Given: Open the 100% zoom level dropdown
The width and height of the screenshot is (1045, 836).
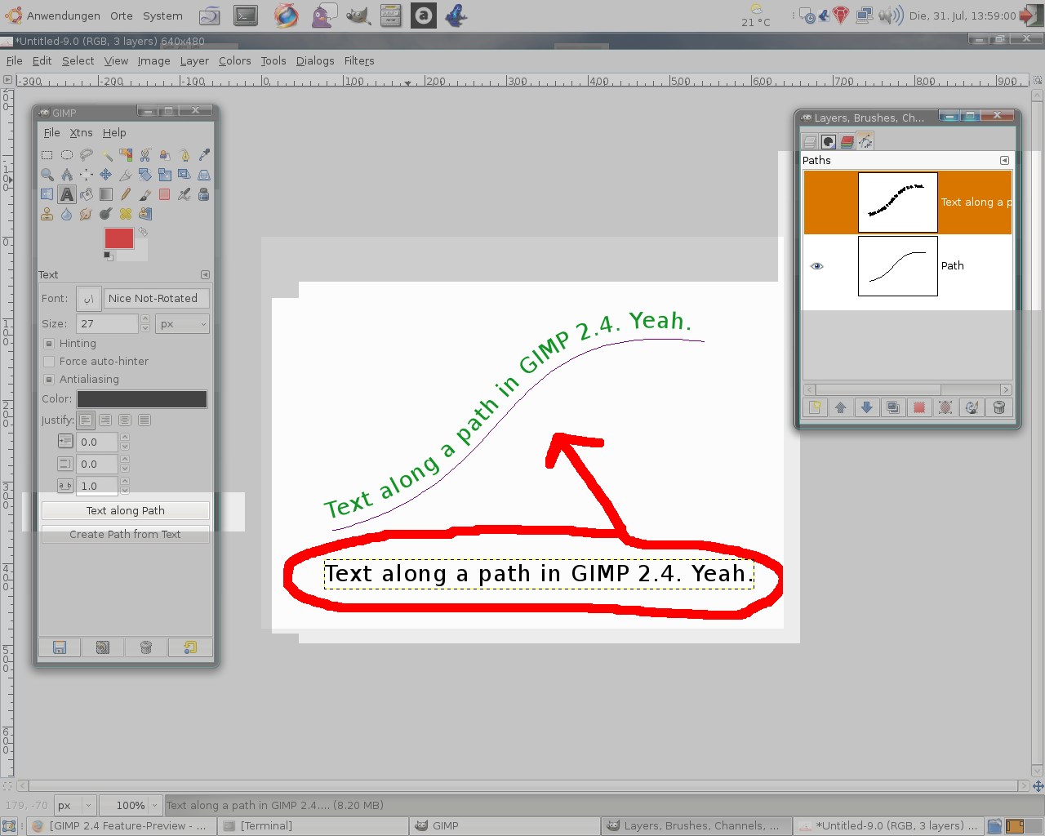Looking at the screenshot, I should point(131,805).
